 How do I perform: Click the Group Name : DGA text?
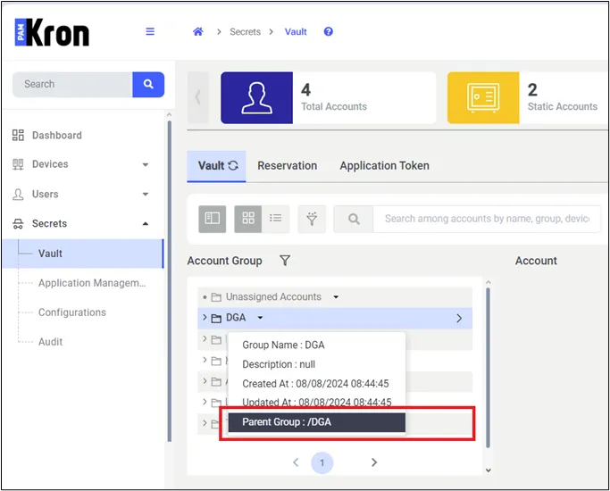point(283,345)
